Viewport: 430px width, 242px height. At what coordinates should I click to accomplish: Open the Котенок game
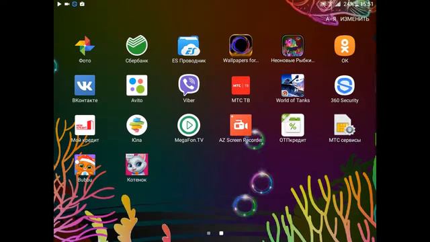136,165
